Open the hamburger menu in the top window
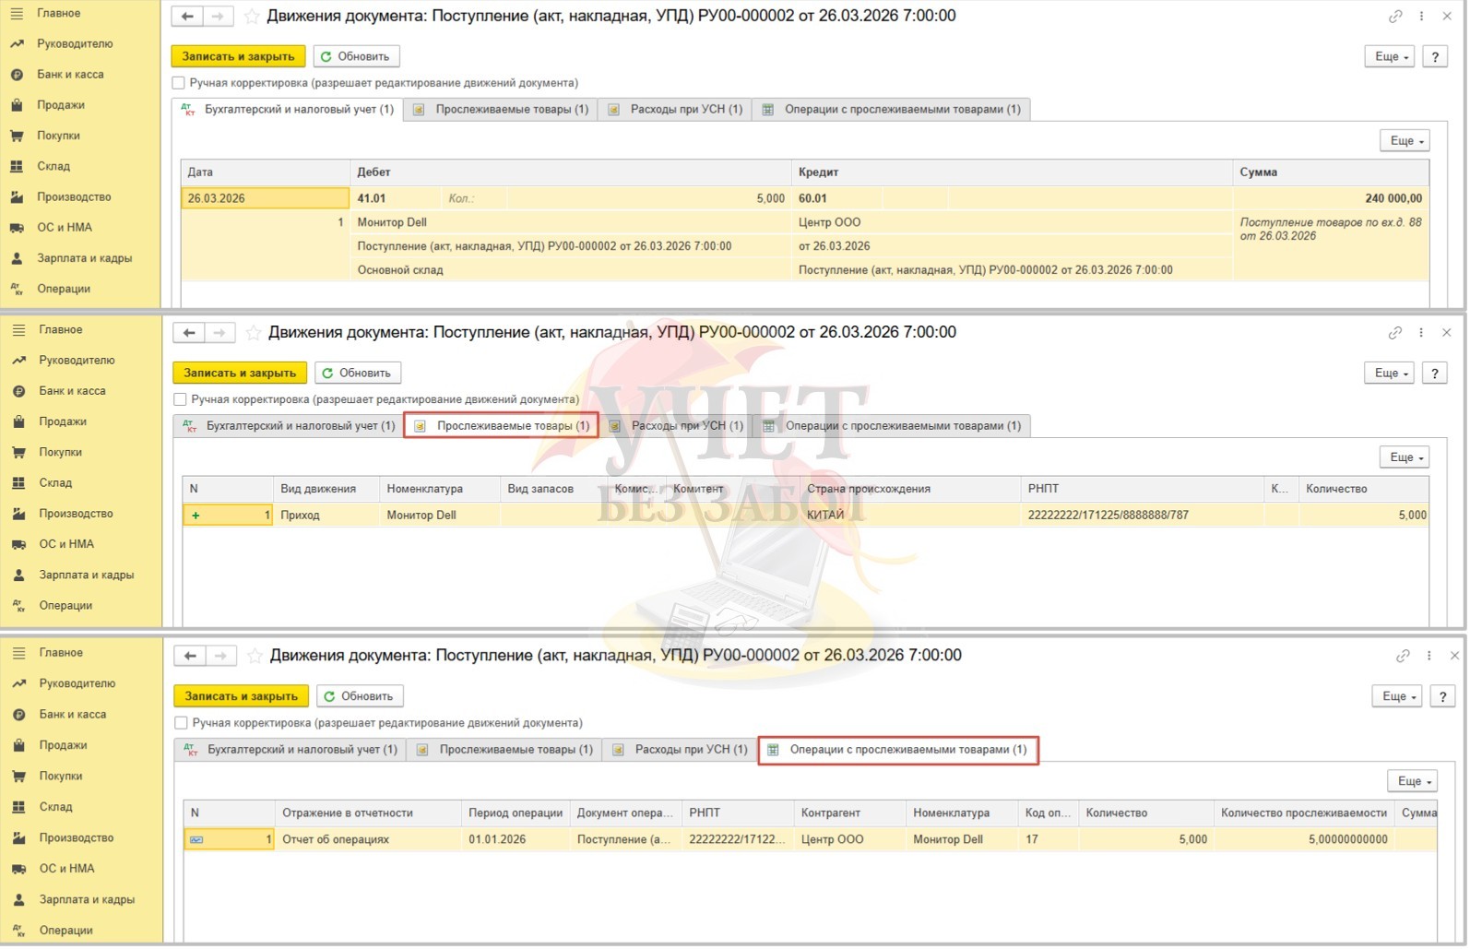This screenshot has width=1470, height=949. (17, 14)
